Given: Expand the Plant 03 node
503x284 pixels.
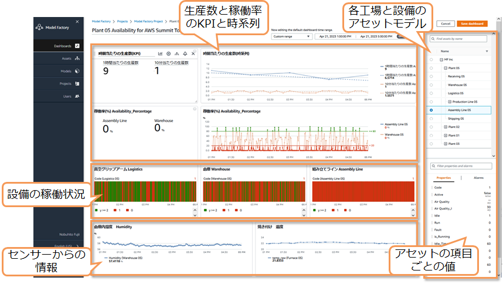Looking at the screenshot, I should 446,144.
